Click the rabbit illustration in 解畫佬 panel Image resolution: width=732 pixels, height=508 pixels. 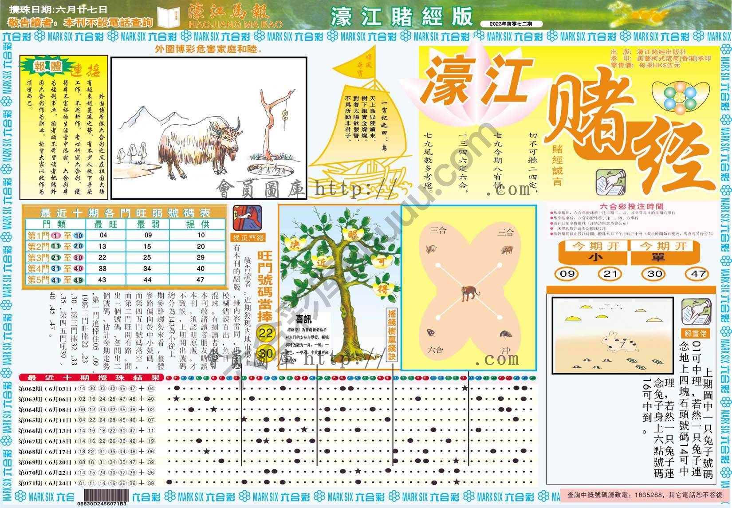click(622, 342)
